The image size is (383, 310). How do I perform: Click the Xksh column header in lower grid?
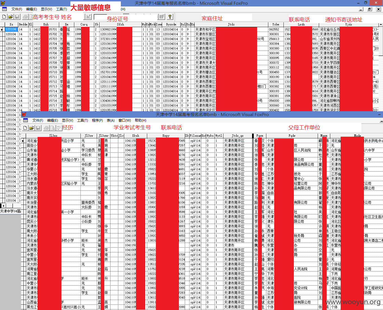point(136,136)
